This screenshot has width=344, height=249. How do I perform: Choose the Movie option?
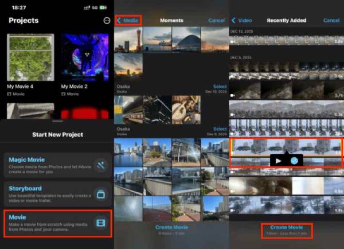pyautogui.click(x=57, y=223)
